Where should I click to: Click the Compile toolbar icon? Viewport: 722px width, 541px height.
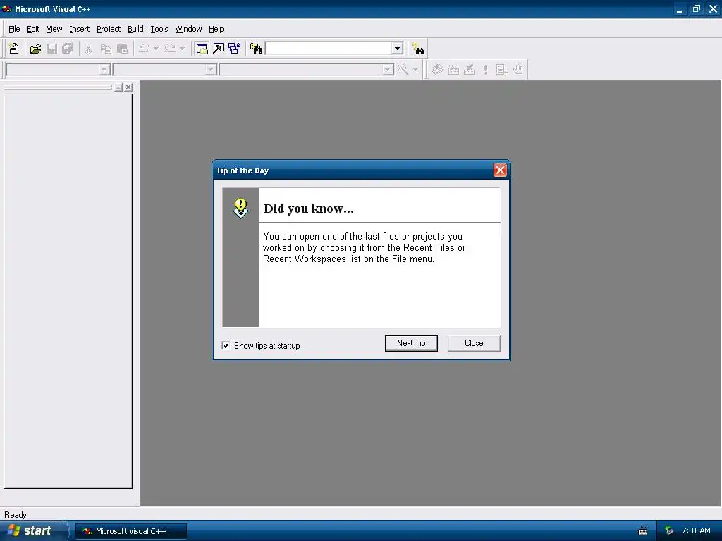[x=437, y=70]
